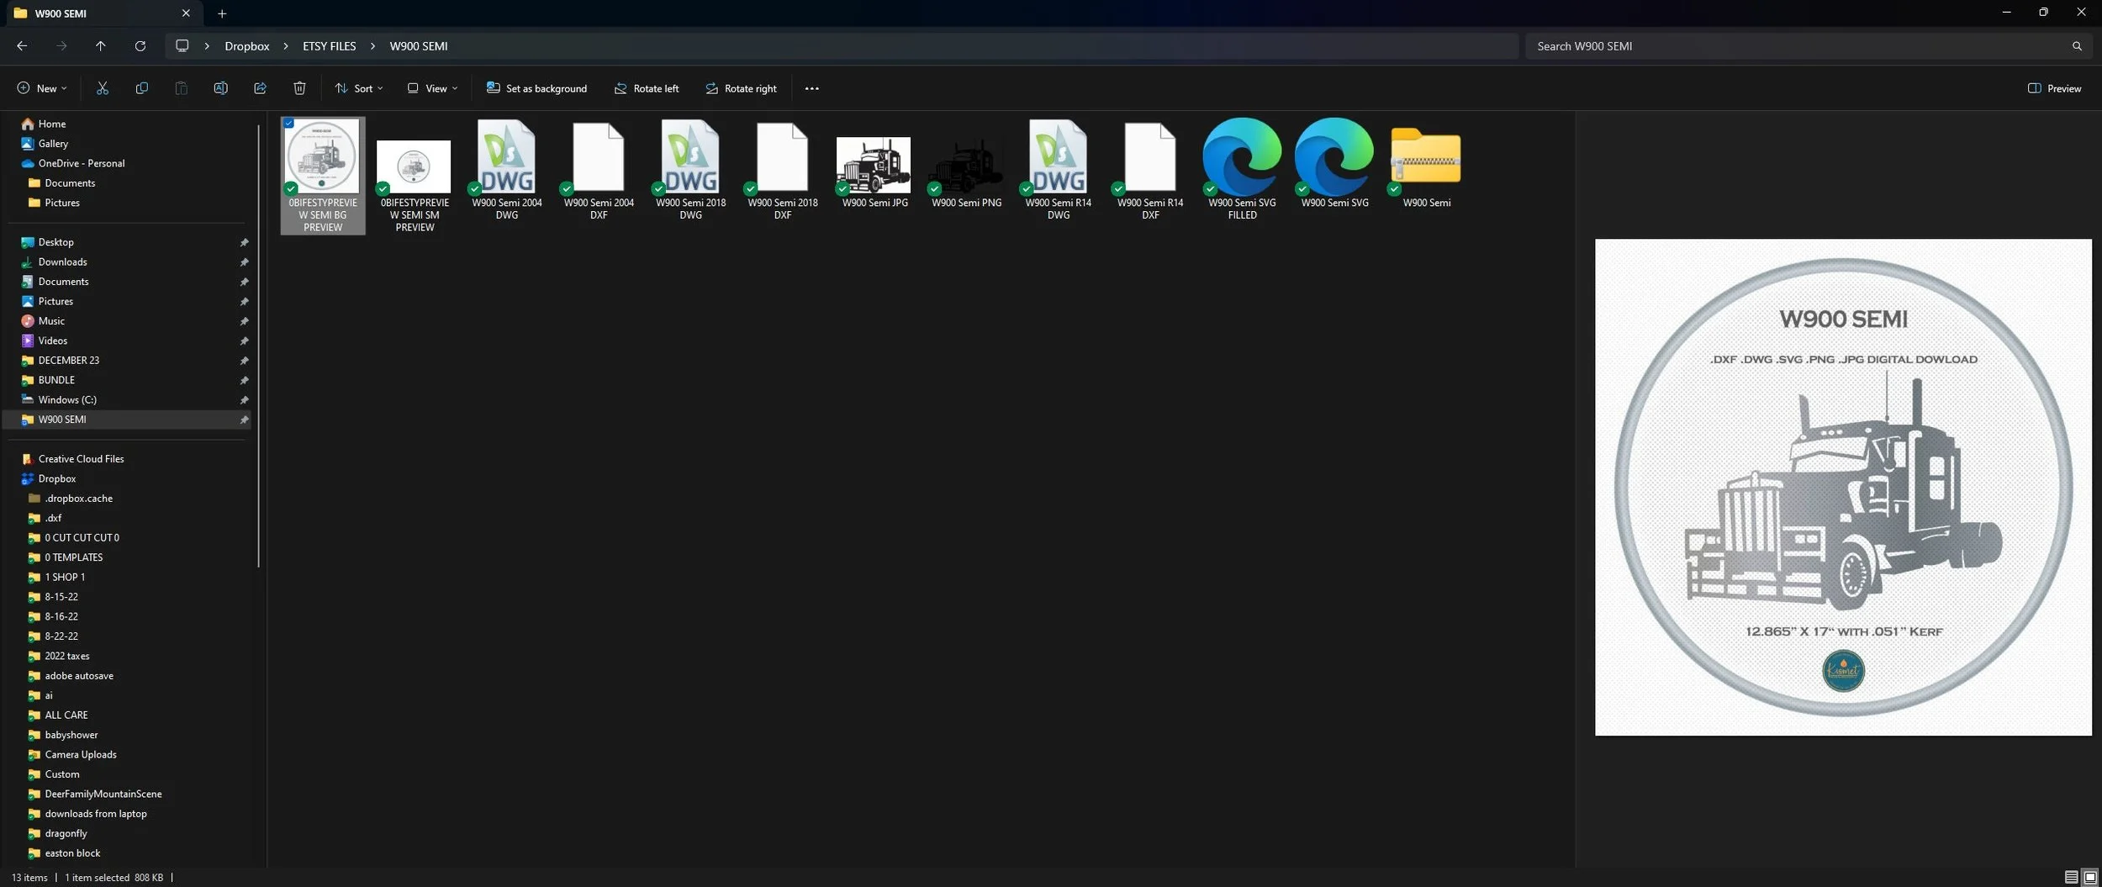Switch to details view icon in status bar
This screenshot has width=2102, height=887.
coord(2071,877)
